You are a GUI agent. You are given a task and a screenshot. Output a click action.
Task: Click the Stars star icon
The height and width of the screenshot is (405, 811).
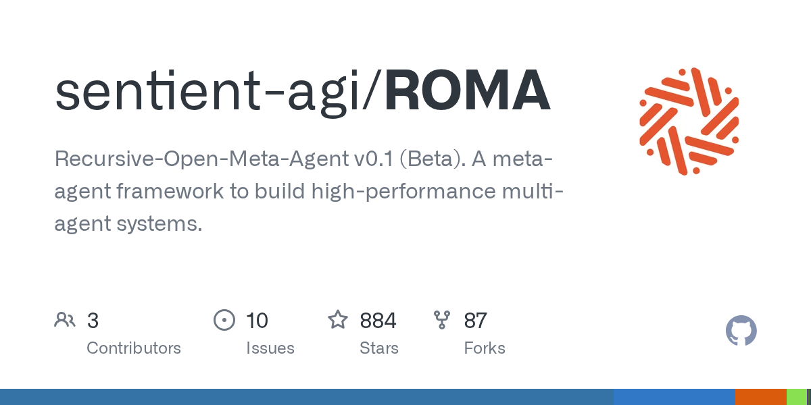pos(338,320)
